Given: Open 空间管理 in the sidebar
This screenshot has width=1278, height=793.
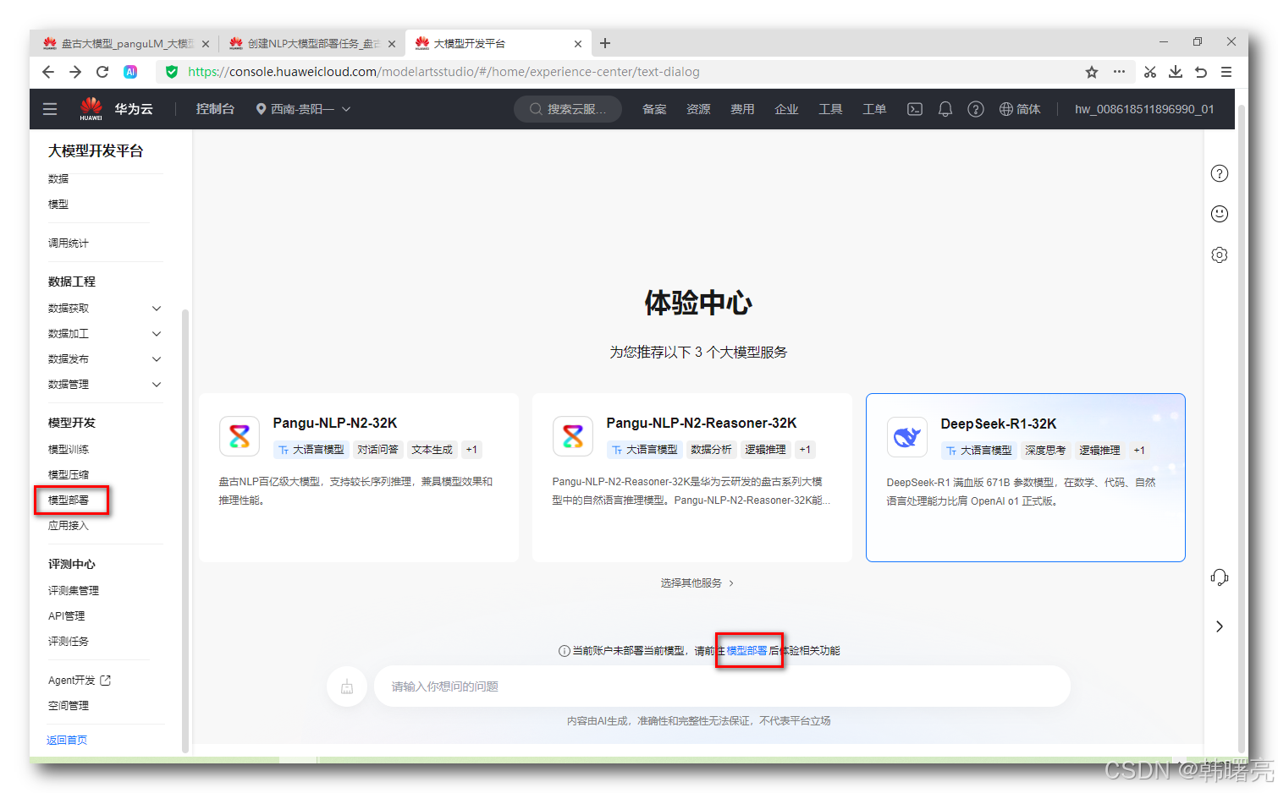Looking at the screenshot, I should [69, 706].
